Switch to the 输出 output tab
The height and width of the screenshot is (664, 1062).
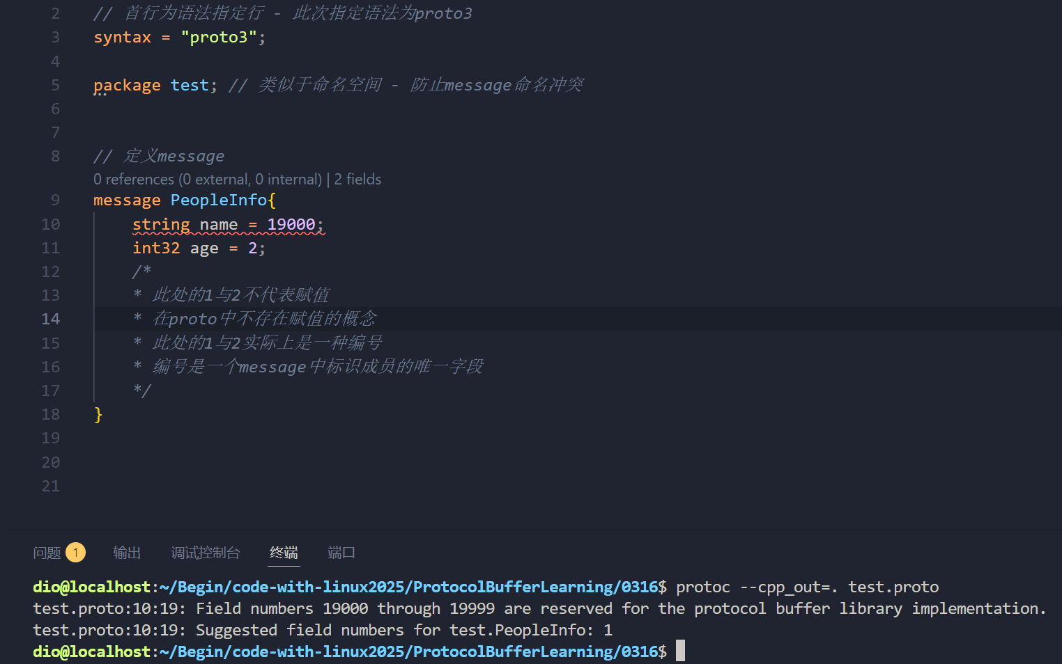click(127, 553)
